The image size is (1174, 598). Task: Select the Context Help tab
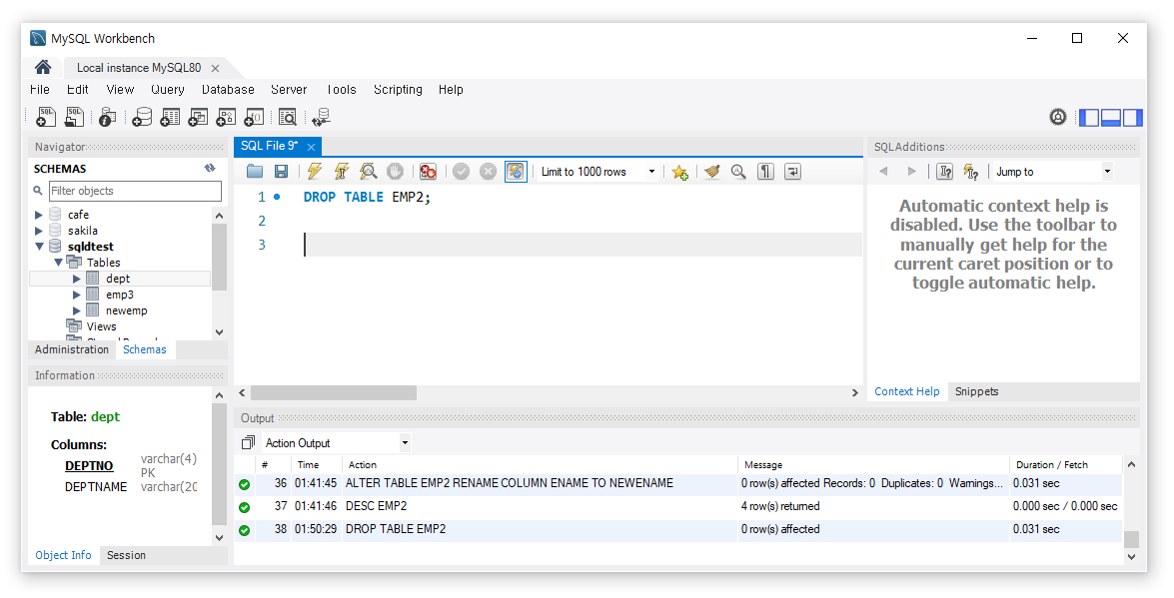tap(906, 391)
